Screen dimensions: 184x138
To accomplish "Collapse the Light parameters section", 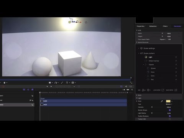I will pos(137,98).
